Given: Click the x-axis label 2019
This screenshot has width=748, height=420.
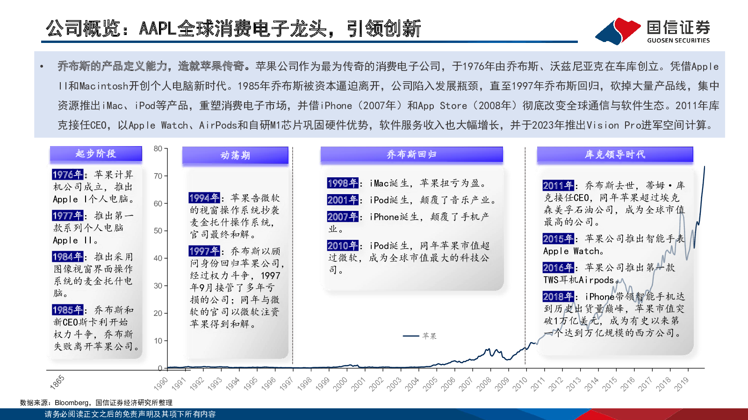Looking at the screenshot, I should pos(682,384).
